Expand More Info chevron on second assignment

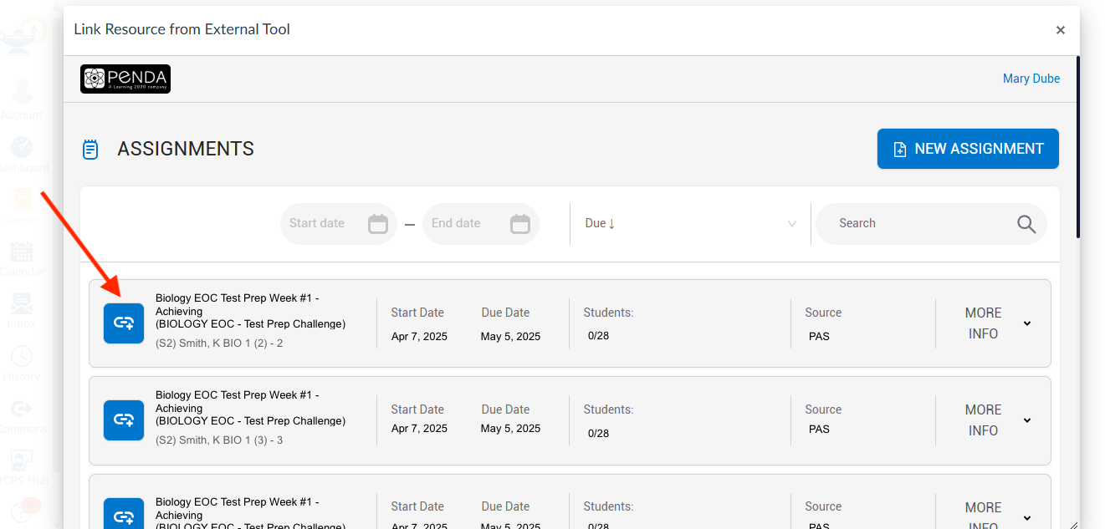coord(1027,420)
